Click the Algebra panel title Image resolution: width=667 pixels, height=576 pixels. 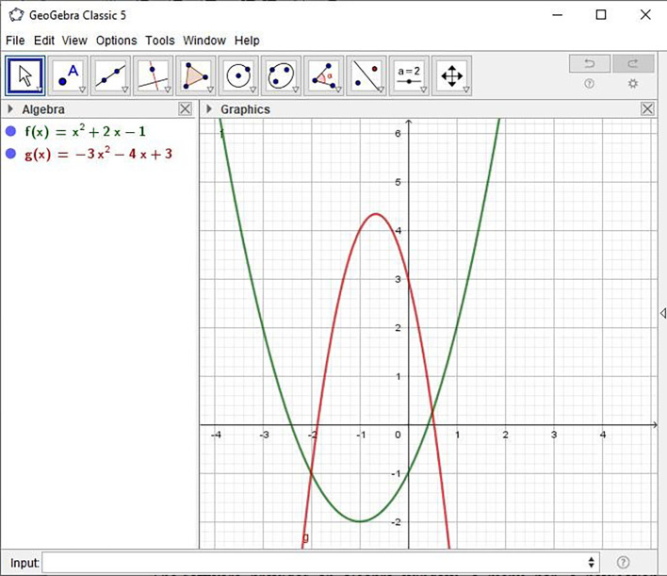click(43, 109)
